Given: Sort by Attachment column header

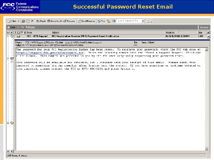Looking at the screenshot, I should tap(25, 33).
